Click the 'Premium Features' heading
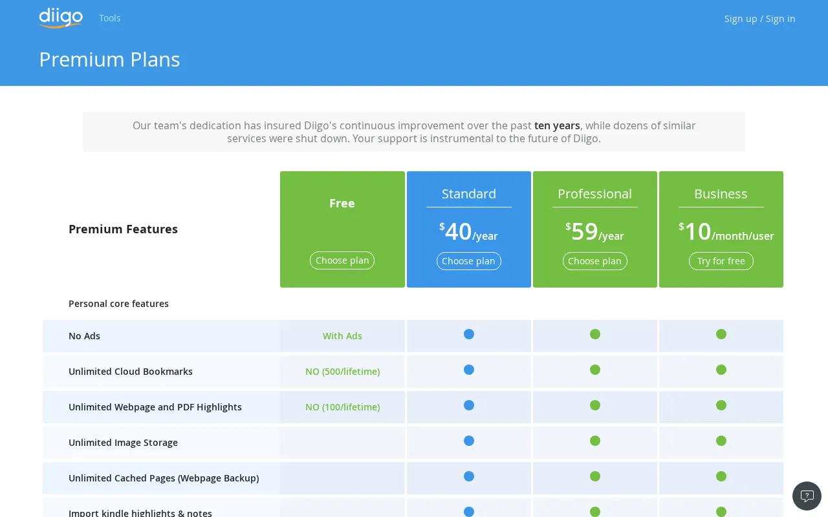828x517 pixels. [x=123, y=229]
